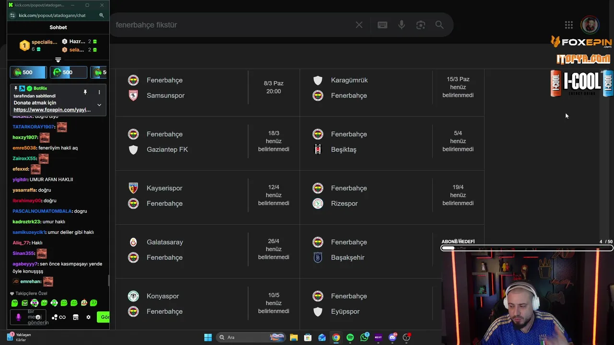This screenshot has width=614, height=345.
Task: Click the first 500 Kicks gift banner
Action: (28, 72)
